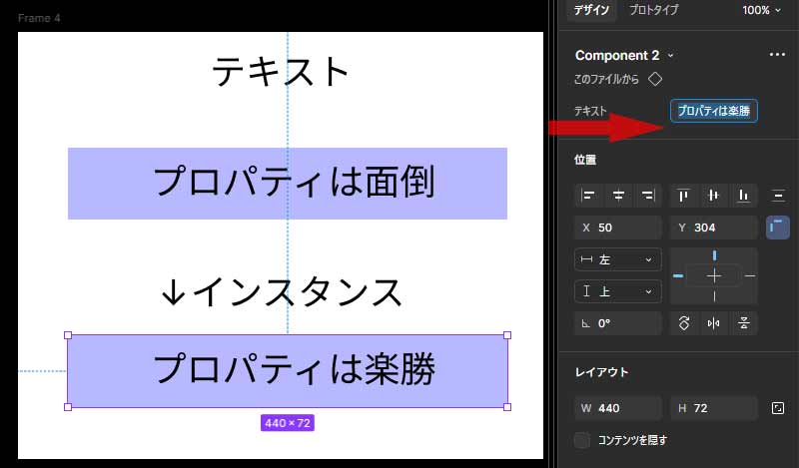Screen dimensions: 799x468
Task: Click the align right icon
Action: tap(648, 196)
